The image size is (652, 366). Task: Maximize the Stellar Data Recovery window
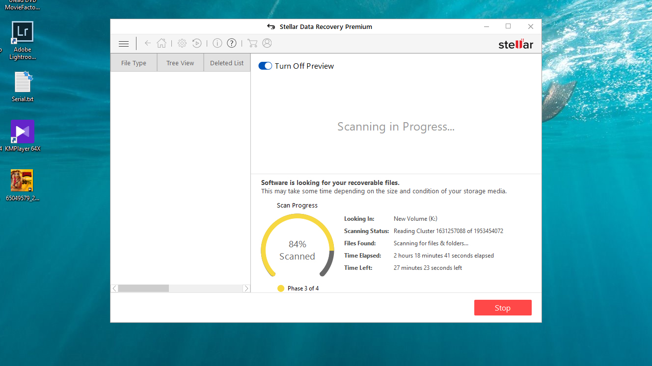point(508,26)
